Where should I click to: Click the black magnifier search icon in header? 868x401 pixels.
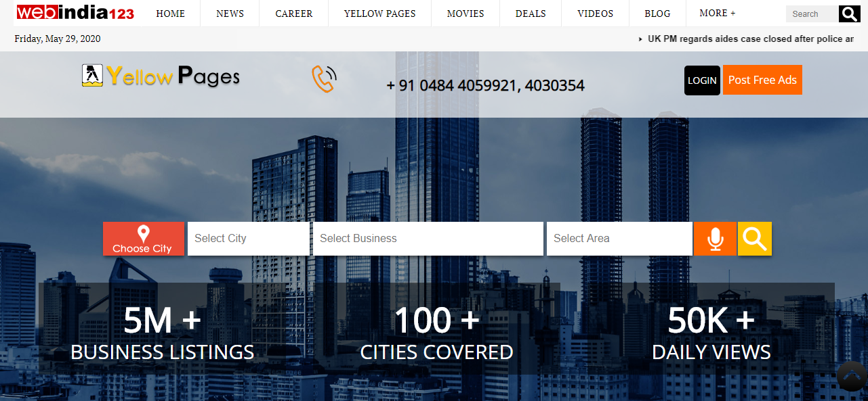849,14
